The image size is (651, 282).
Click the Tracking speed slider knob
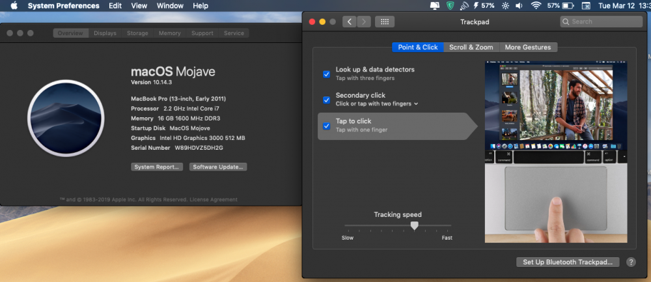414,225
